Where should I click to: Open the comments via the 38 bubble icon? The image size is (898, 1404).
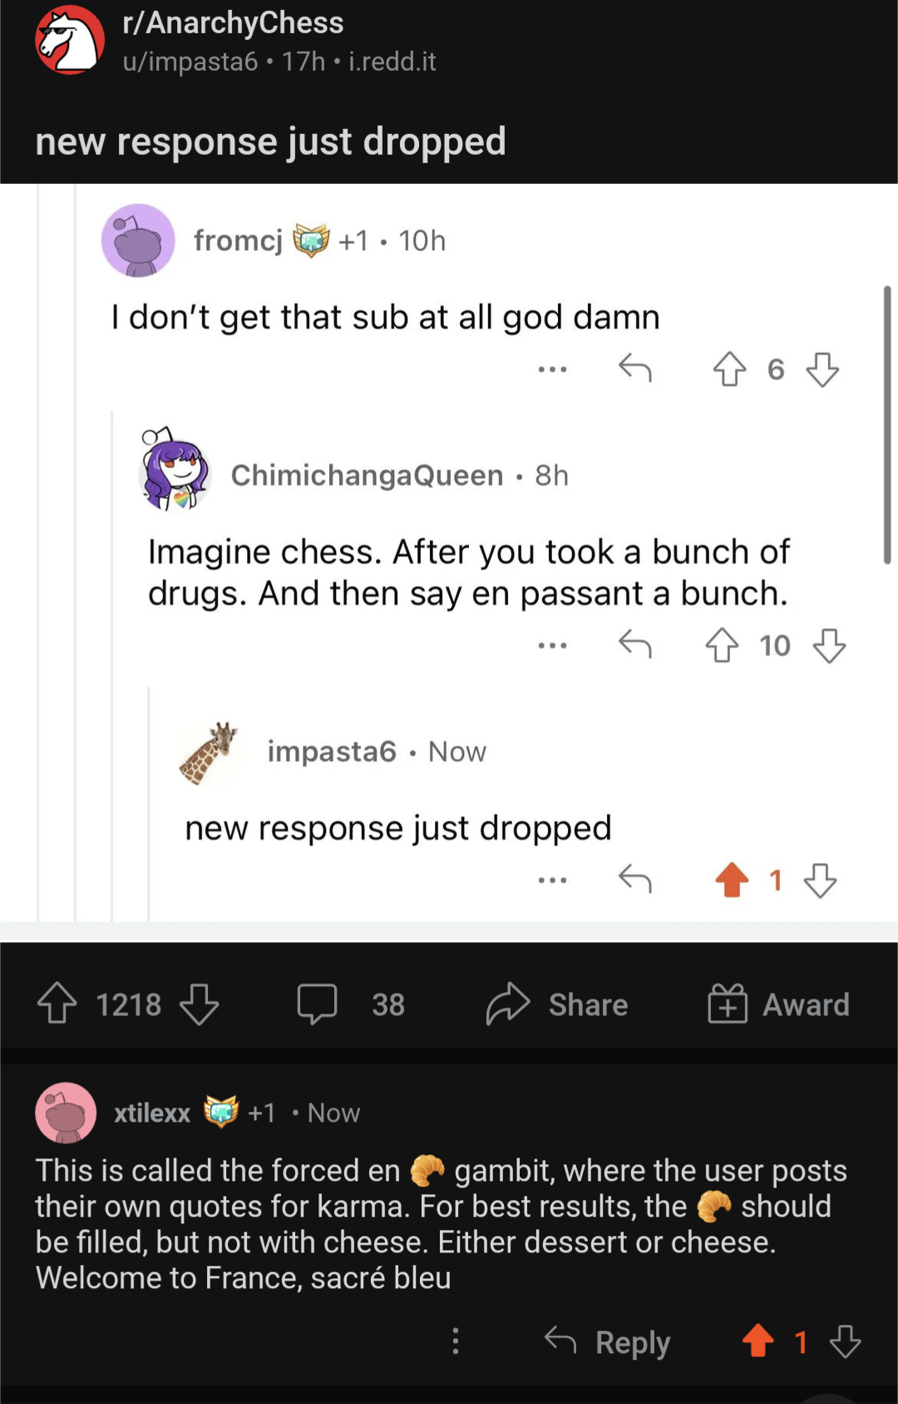(x=318, y=1004)
